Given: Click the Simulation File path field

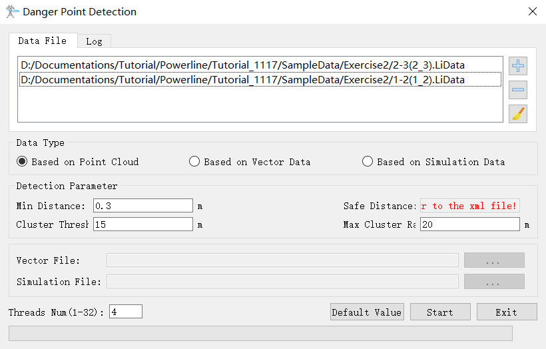Looking at the screenshot, I should (x=282, y=282).
